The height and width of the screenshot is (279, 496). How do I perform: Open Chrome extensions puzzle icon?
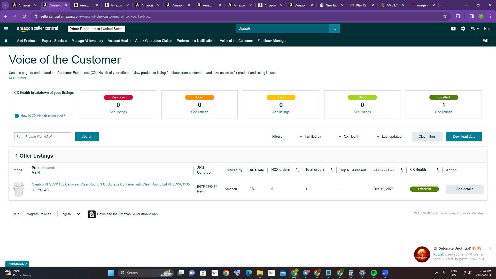(458, 16)
